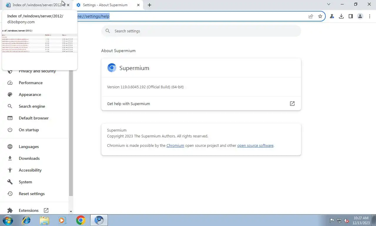Open a new tab with plus button

click(150, 5)
